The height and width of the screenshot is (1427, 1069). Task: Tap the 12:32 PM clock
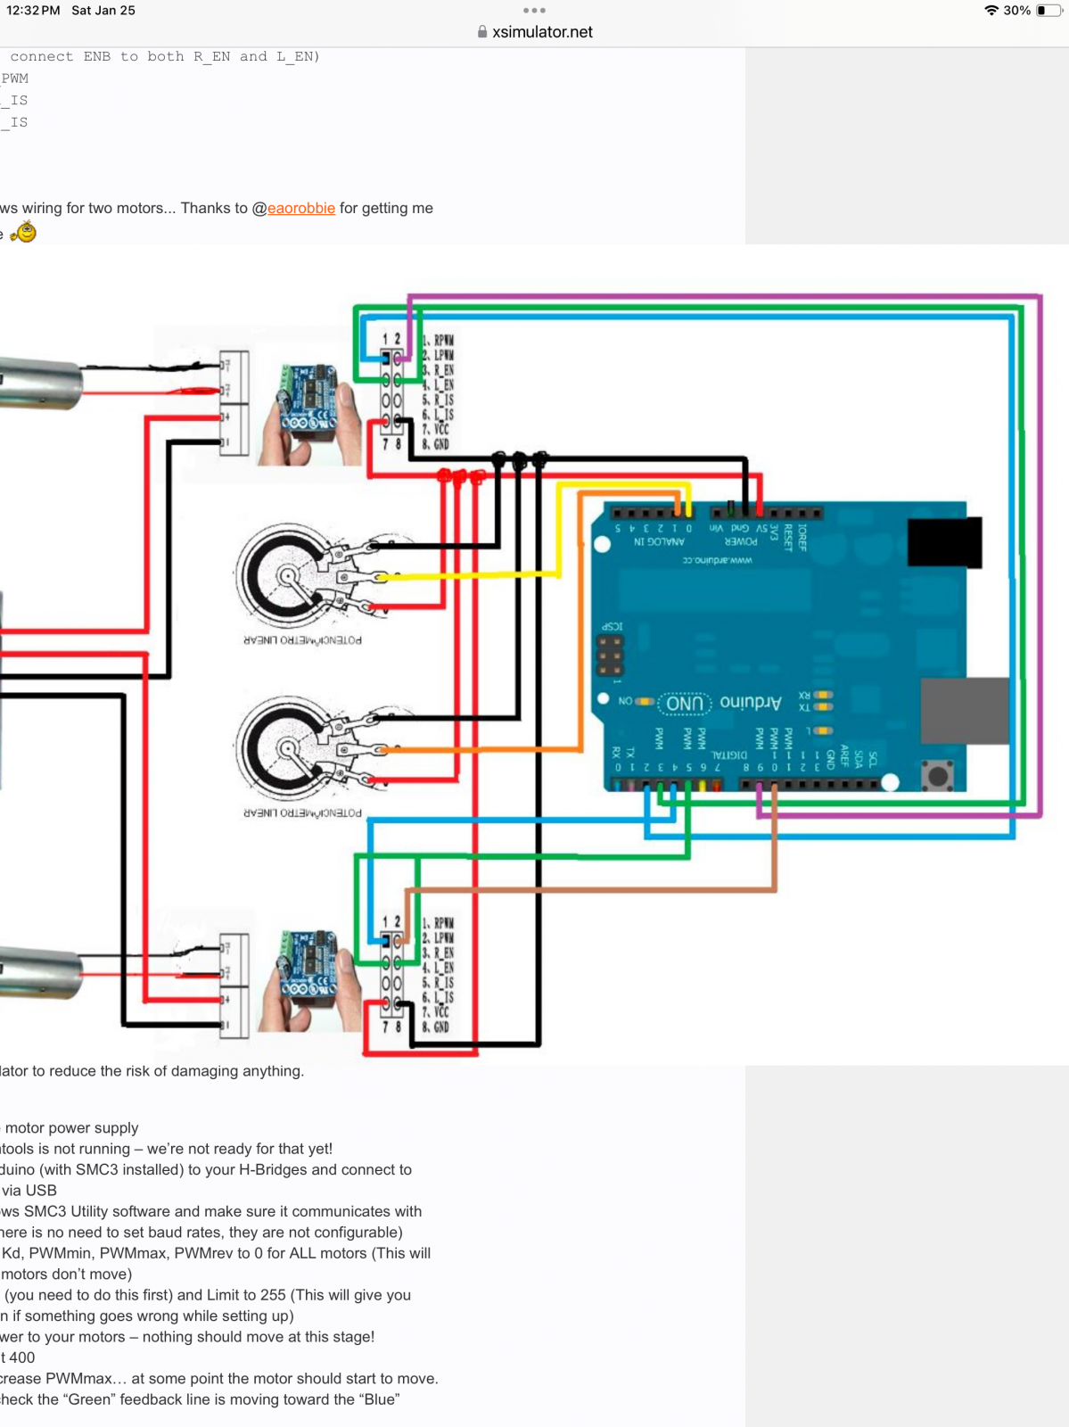pyautogui.click(x=33, y=11)
